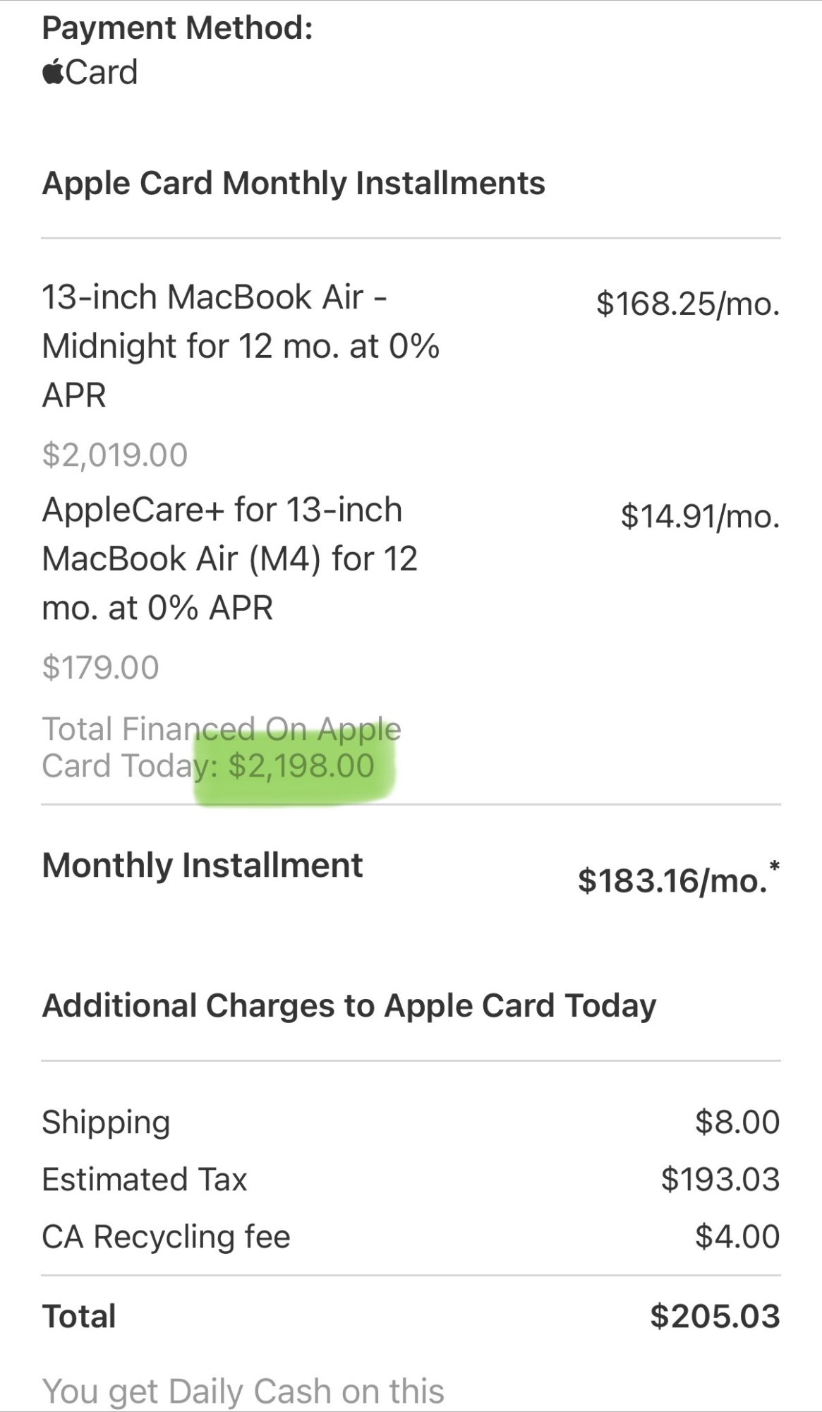Click the $2,019.00 MacBook total
The width and height of the screenshot is (822, 1412).
coord(115,455)
